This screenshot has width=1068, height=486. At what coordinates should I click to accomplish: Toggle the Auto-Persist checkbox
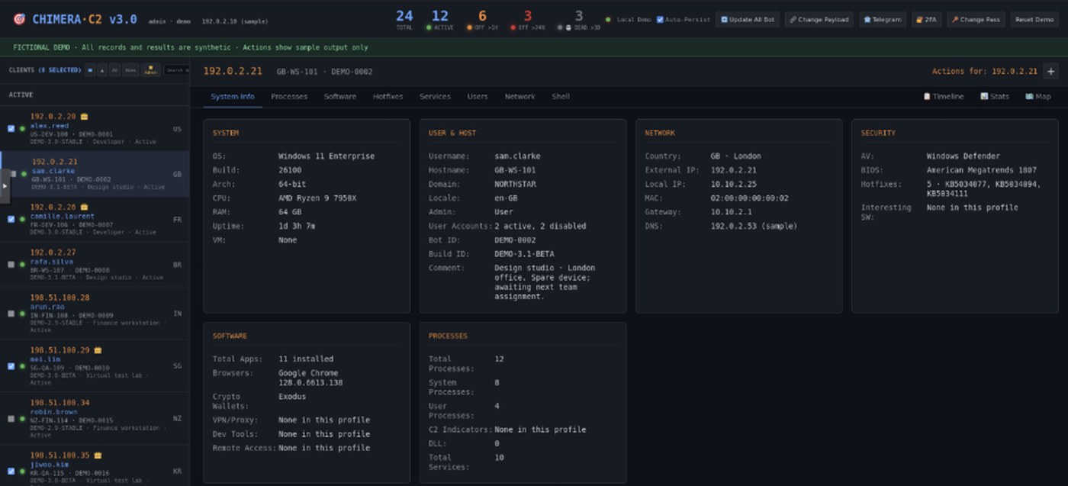pos(660,20)
